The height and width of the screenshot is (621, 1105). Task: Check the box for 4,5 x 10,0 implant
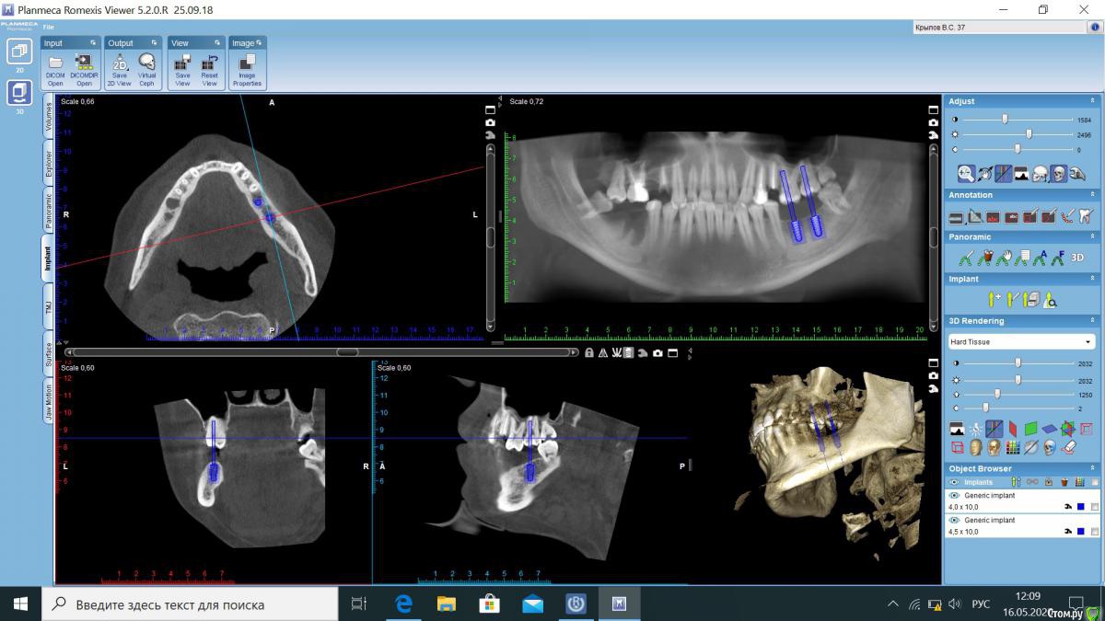[x=1094, y=532]
